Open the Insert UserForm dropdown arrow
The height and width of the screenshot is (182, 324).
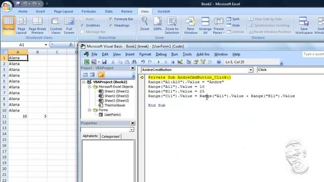point(99,62)
